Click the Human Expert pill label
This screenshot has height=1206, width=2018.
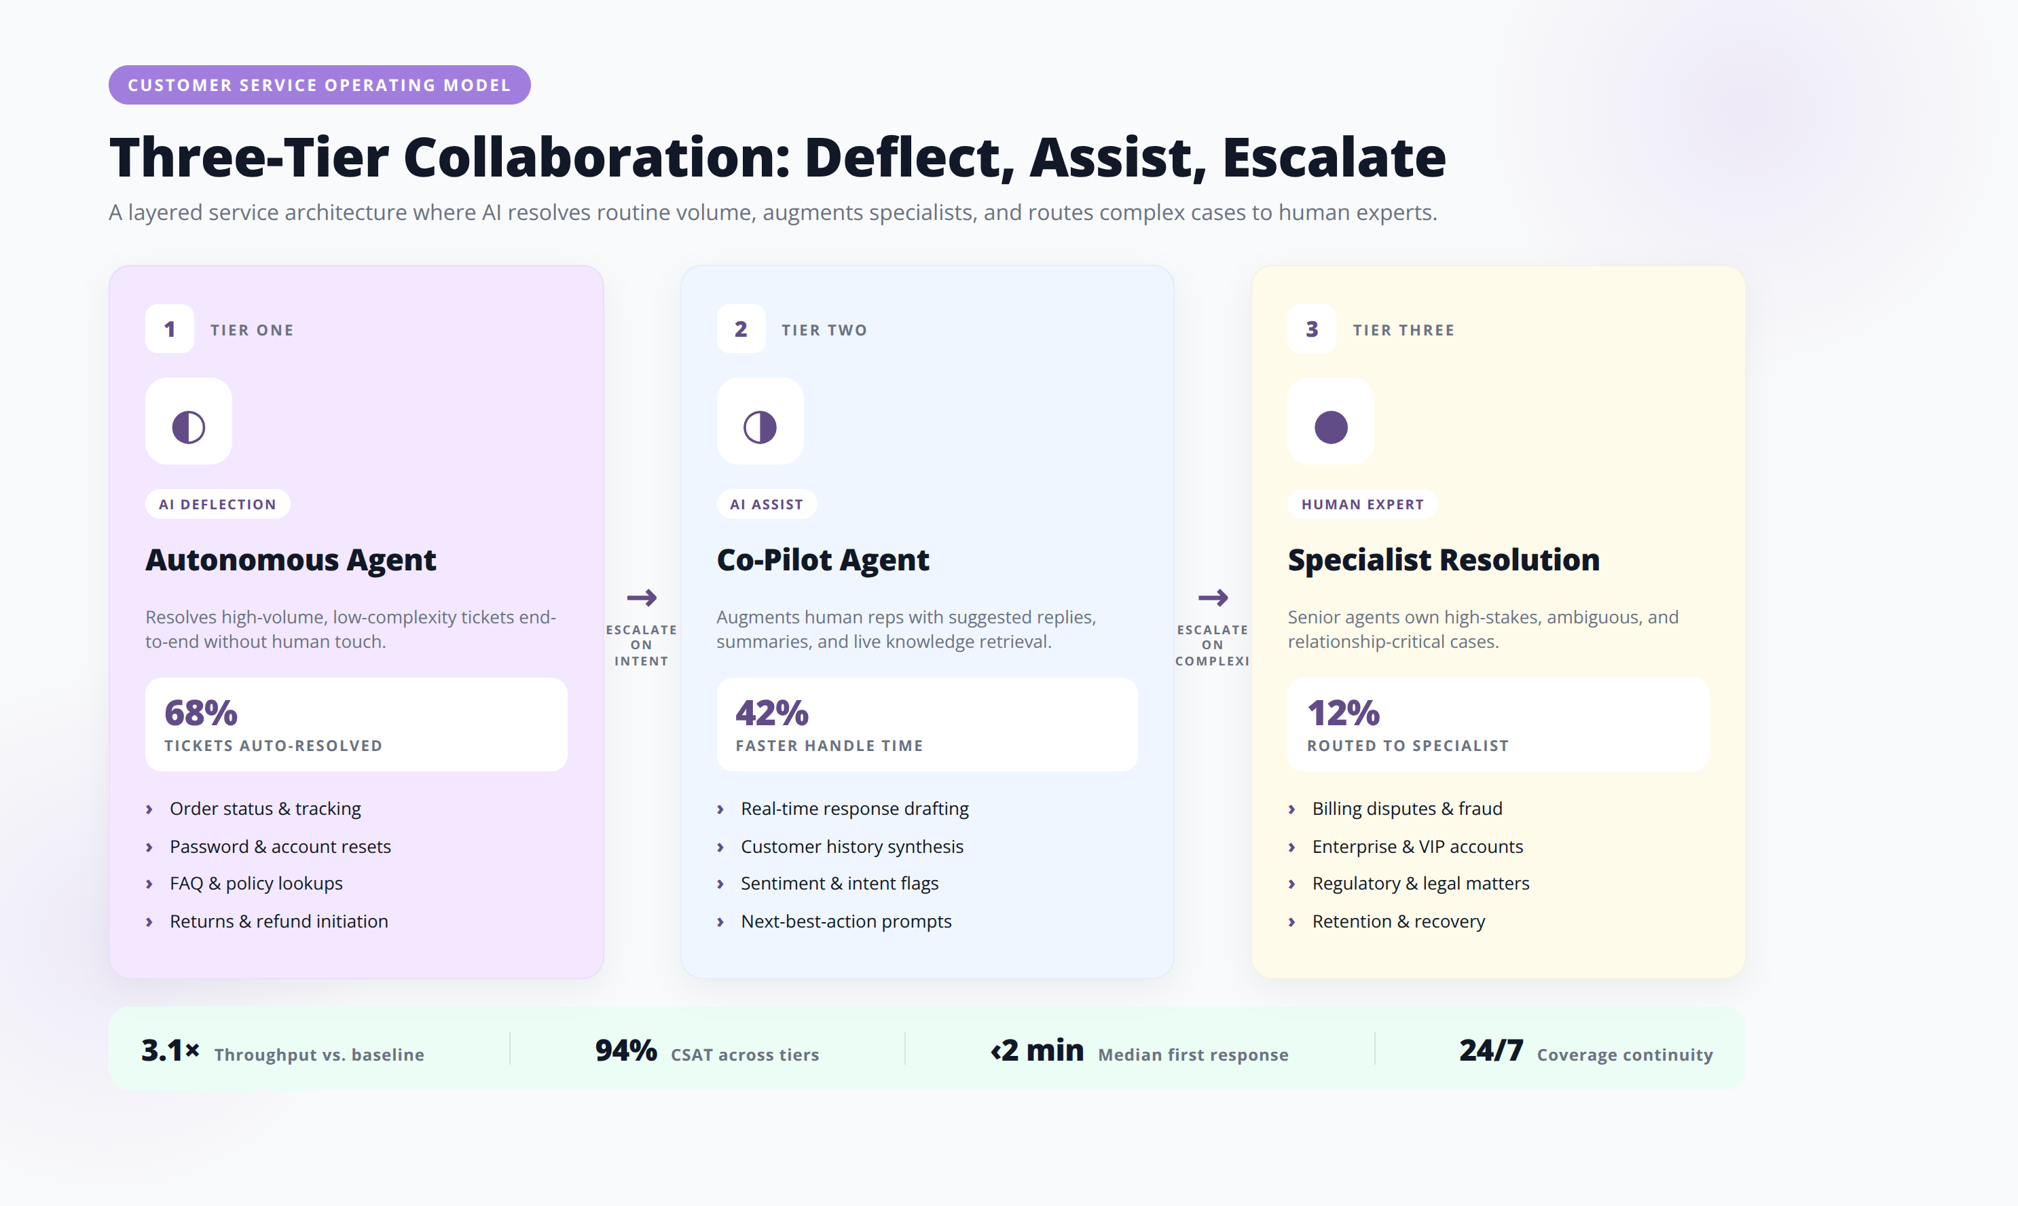(x=1362, y=504)
